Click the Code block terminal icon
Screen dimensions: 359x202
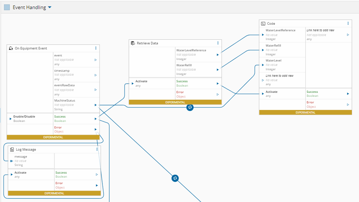point(263,23)
